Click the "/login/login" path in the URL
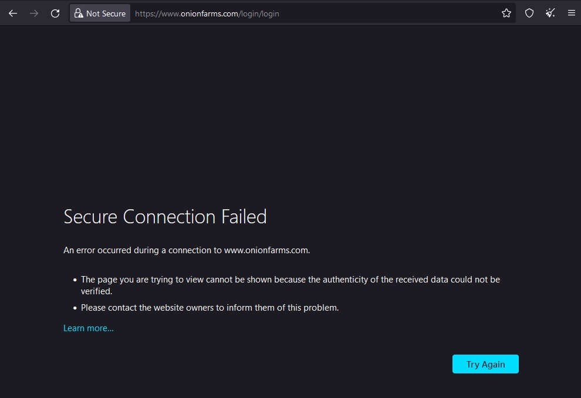 258,13
